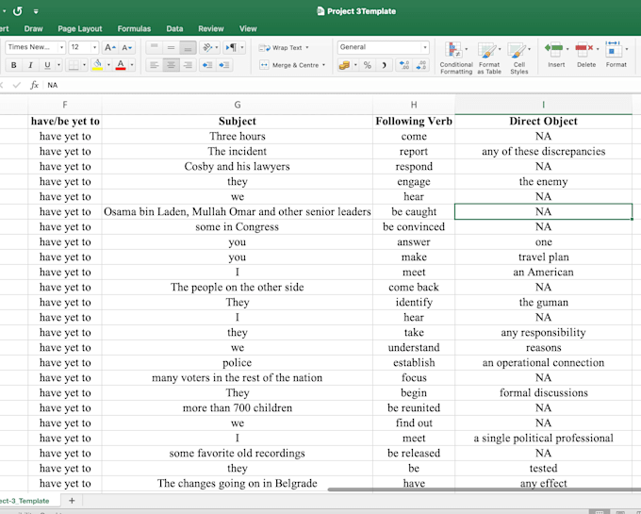Image resolution: width=641 pixels, height=514 pixels.
Task: Expand the font size 12 dropdown
Action: click(x=94, y=47)
